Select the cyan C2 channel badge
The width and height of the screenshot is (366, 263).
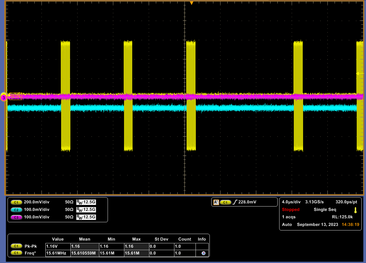tap(16, 210)
